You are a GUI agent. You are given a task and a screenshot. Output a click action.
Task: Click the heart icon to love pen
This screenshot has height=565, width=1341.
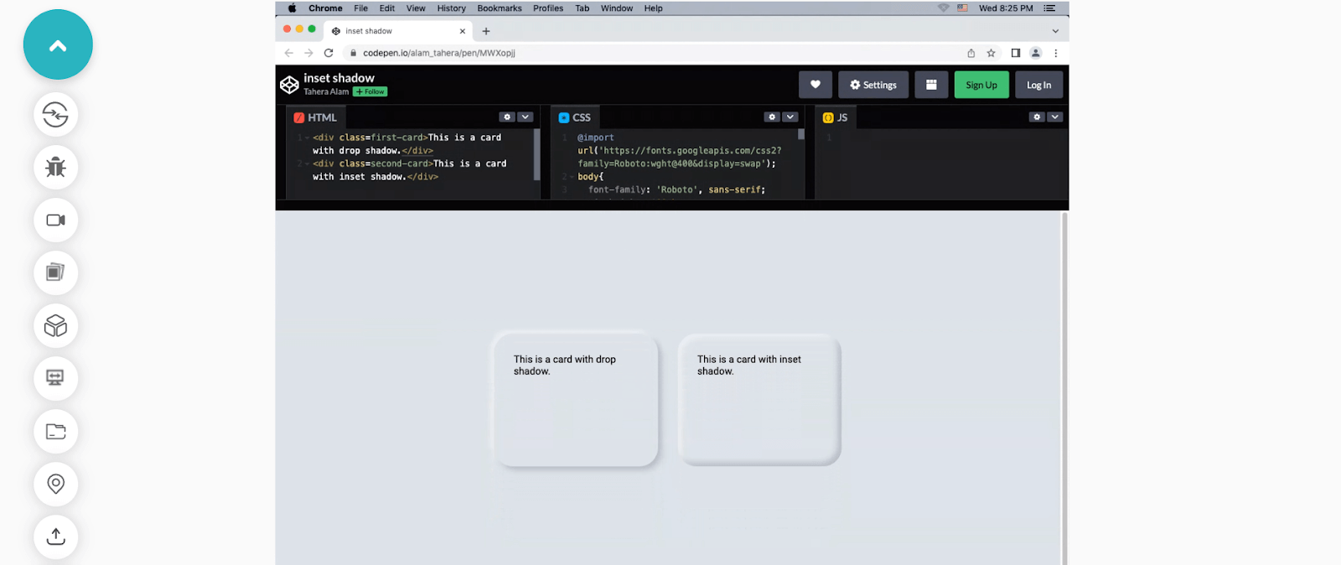tap(815, 85)
